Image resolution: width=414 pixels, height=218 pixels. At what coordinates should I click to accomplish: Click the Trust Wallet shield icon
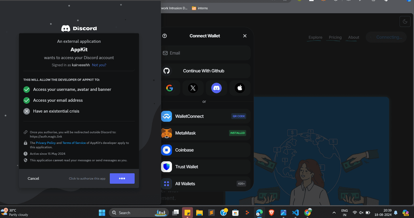pos(166,167)
